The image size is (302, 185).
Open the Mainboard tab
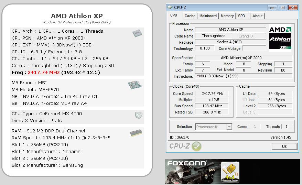208,16
